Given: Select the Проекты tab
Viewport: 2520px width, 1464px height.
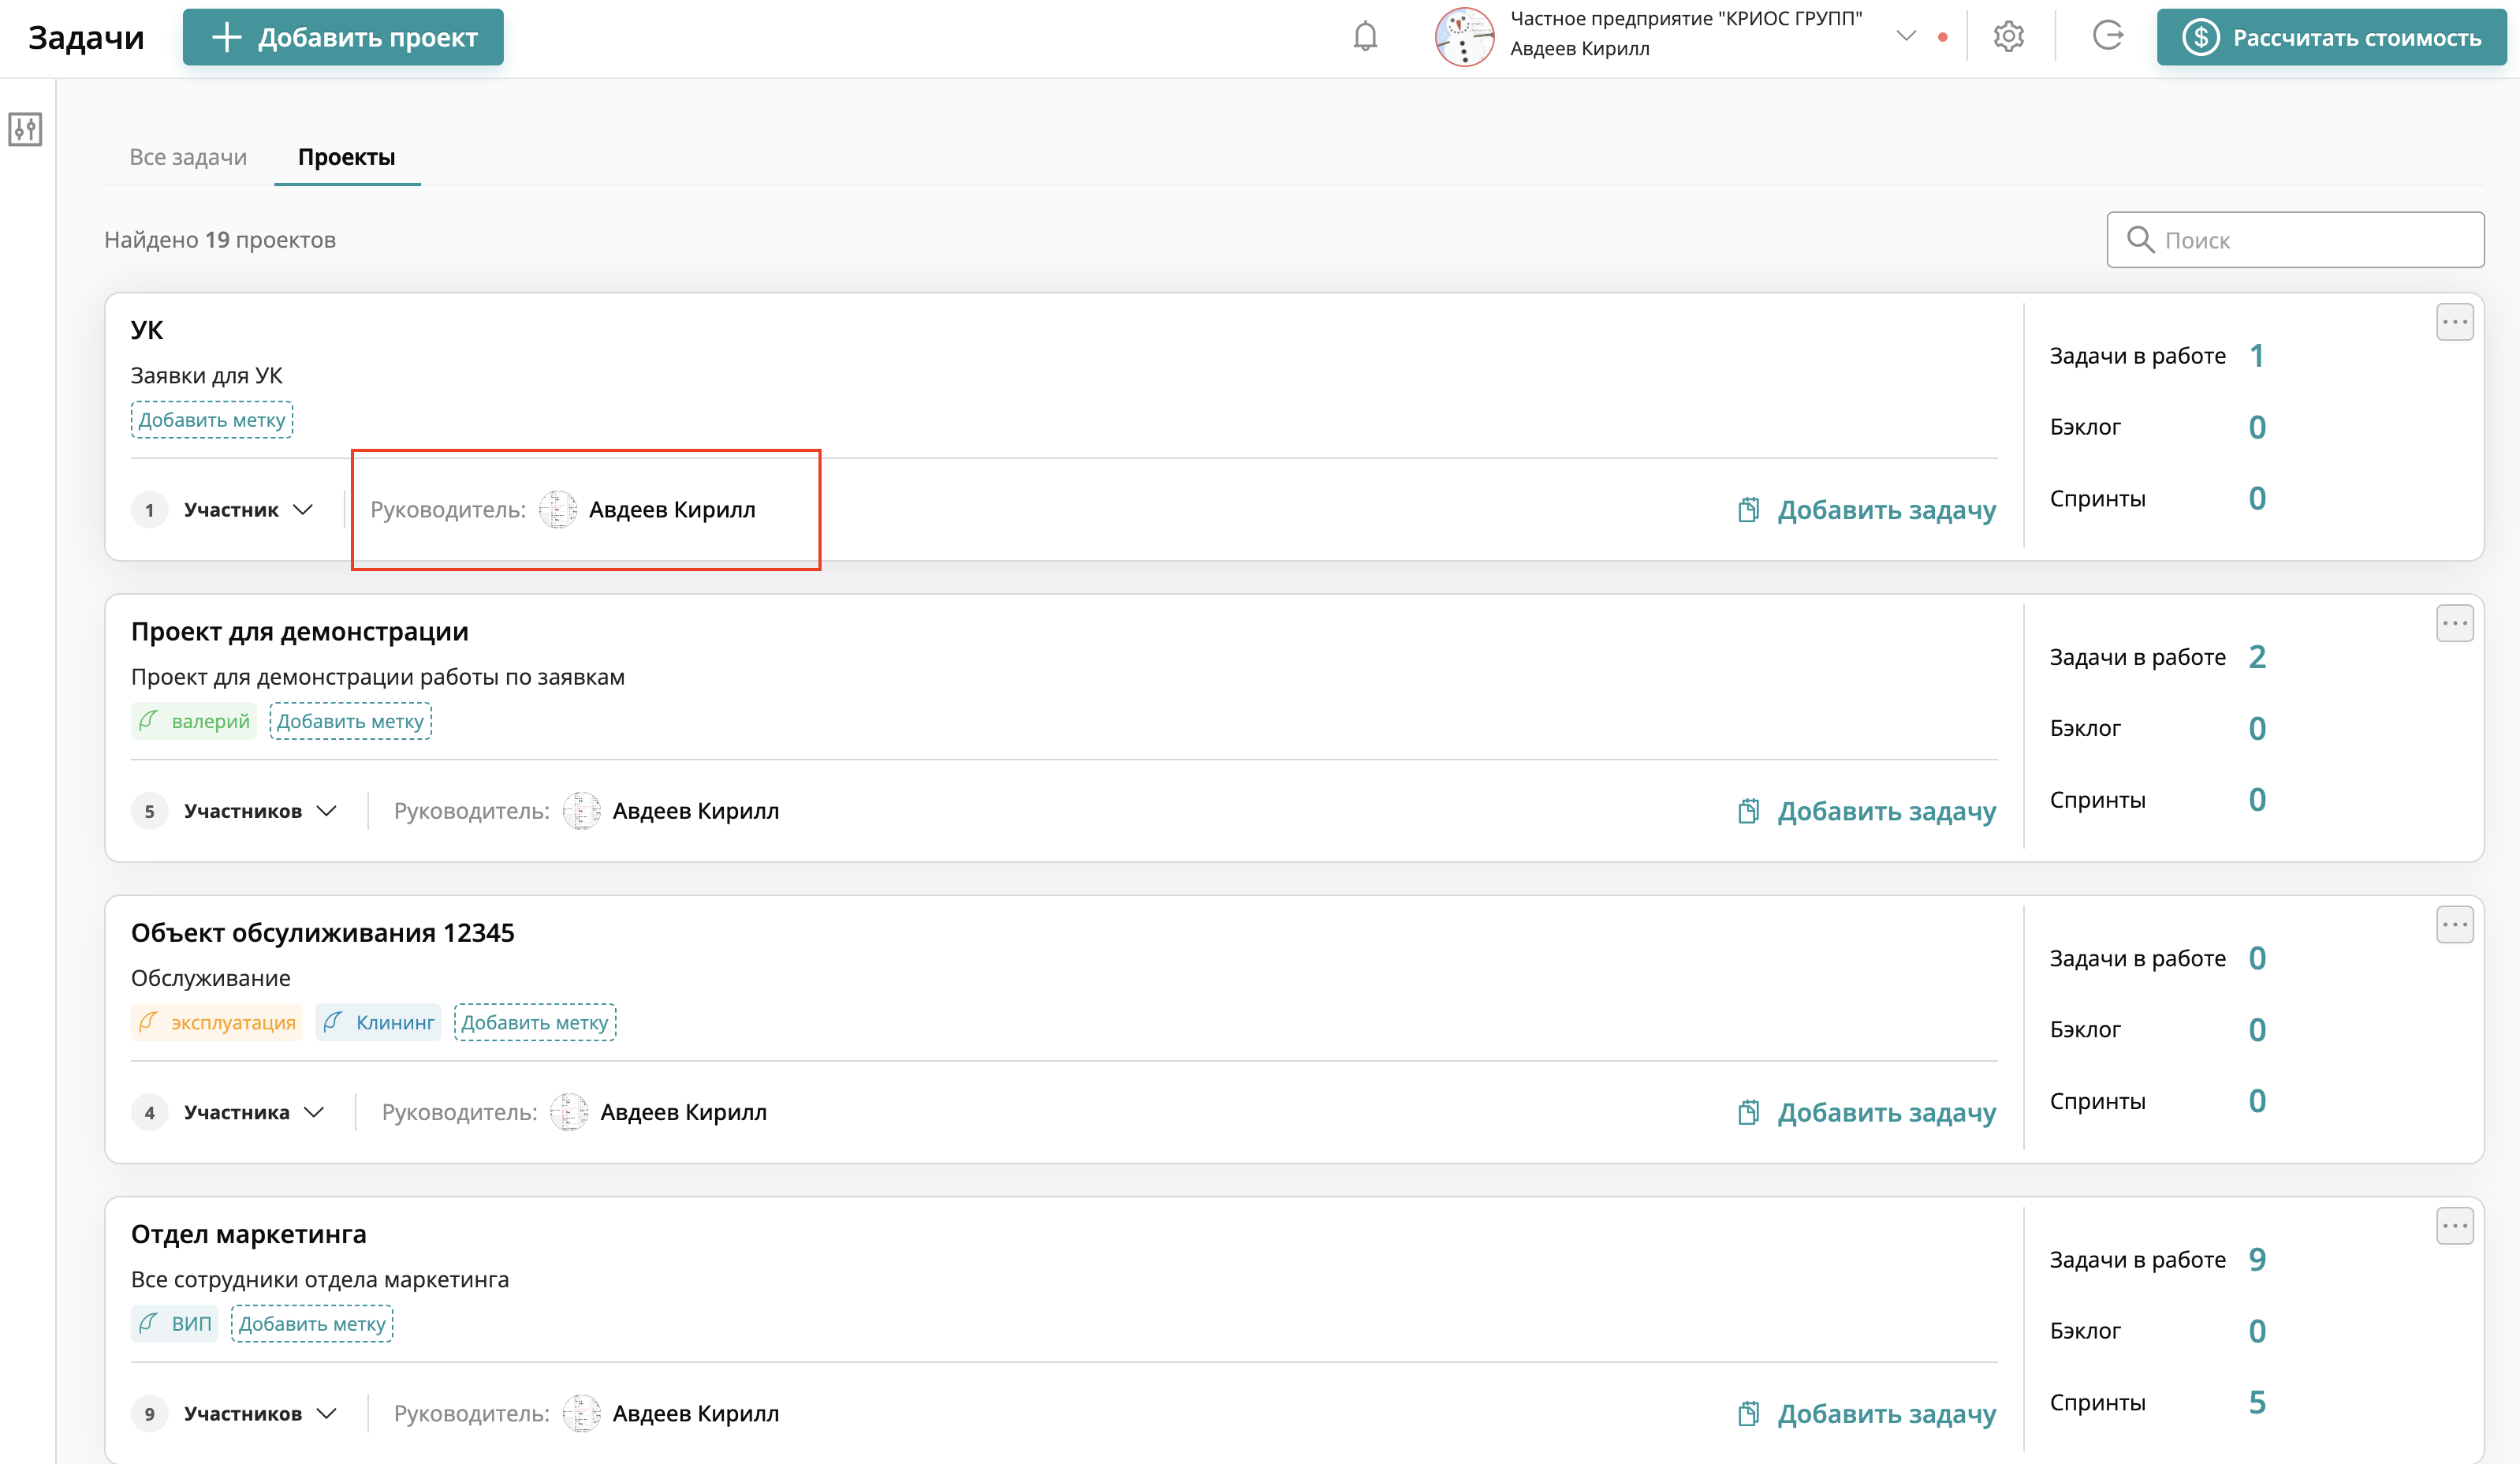Looking at the screenshot, I should point(346,157).
